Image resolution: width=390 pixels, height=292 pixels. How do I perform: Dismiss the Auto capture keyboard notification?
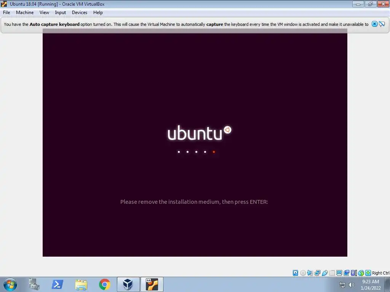(x=374, y=24)
